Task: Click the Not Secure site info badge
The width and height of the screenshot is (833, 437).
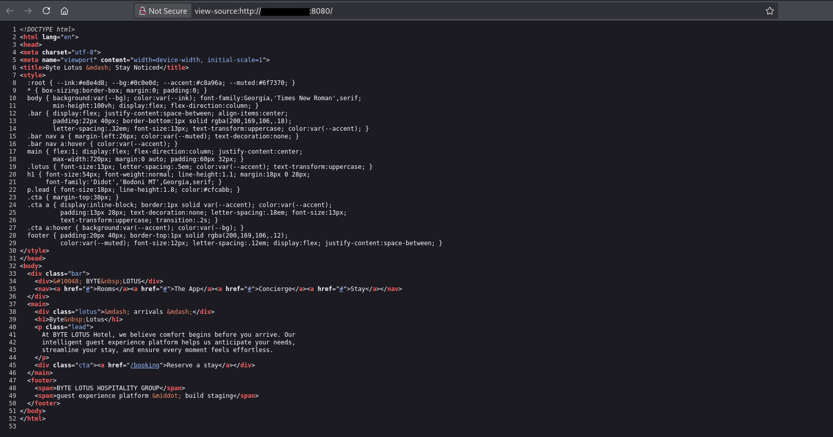Action: coord(163,11)
